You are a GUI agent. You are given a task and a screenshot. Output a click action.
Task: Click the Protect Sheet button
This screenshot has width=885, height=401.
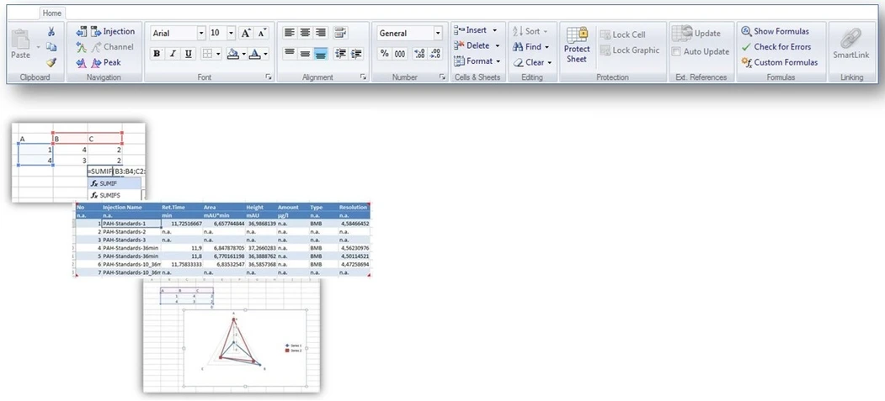tap(577, 45)
